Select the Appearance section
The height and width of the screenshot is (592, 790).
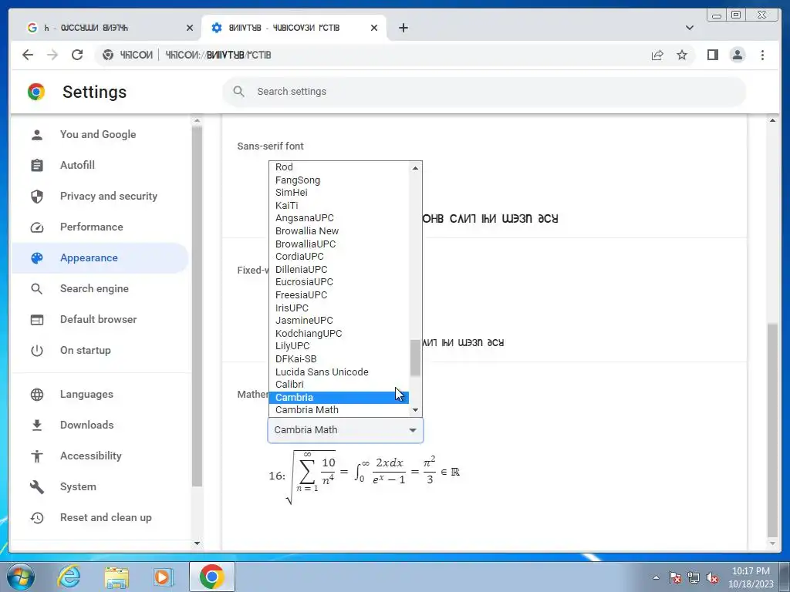100,257
